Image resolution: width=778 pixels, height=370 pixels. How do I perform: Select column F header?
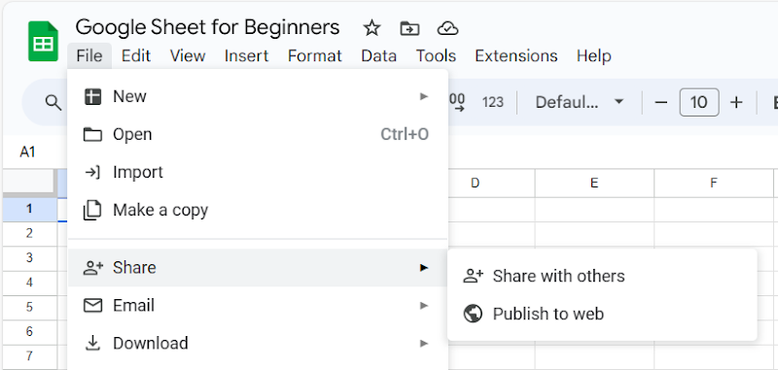tap(714, 184)
